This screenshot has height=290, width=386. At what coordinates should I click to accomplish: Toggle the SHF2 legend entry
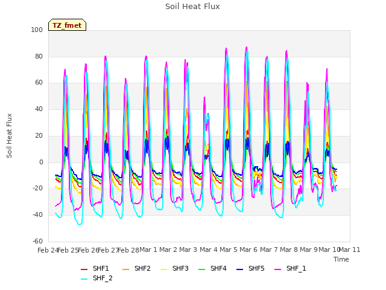[x=136, y=268]
